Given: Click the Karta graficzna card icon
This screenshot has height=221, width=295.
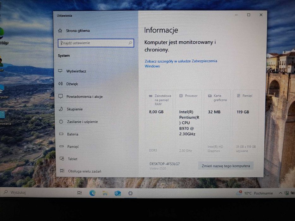Looking at the screenshot, I should pos(210,96).
